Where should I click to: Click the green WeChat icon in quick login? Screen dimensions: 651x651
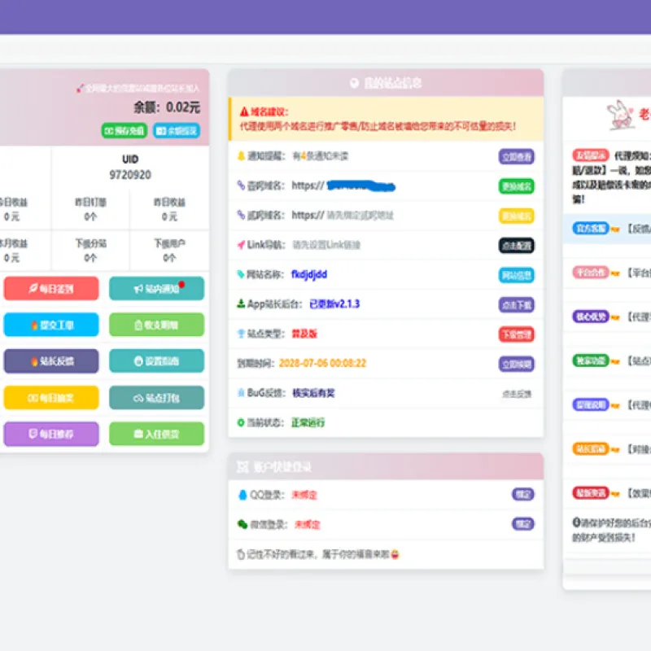tap(242, 524)
